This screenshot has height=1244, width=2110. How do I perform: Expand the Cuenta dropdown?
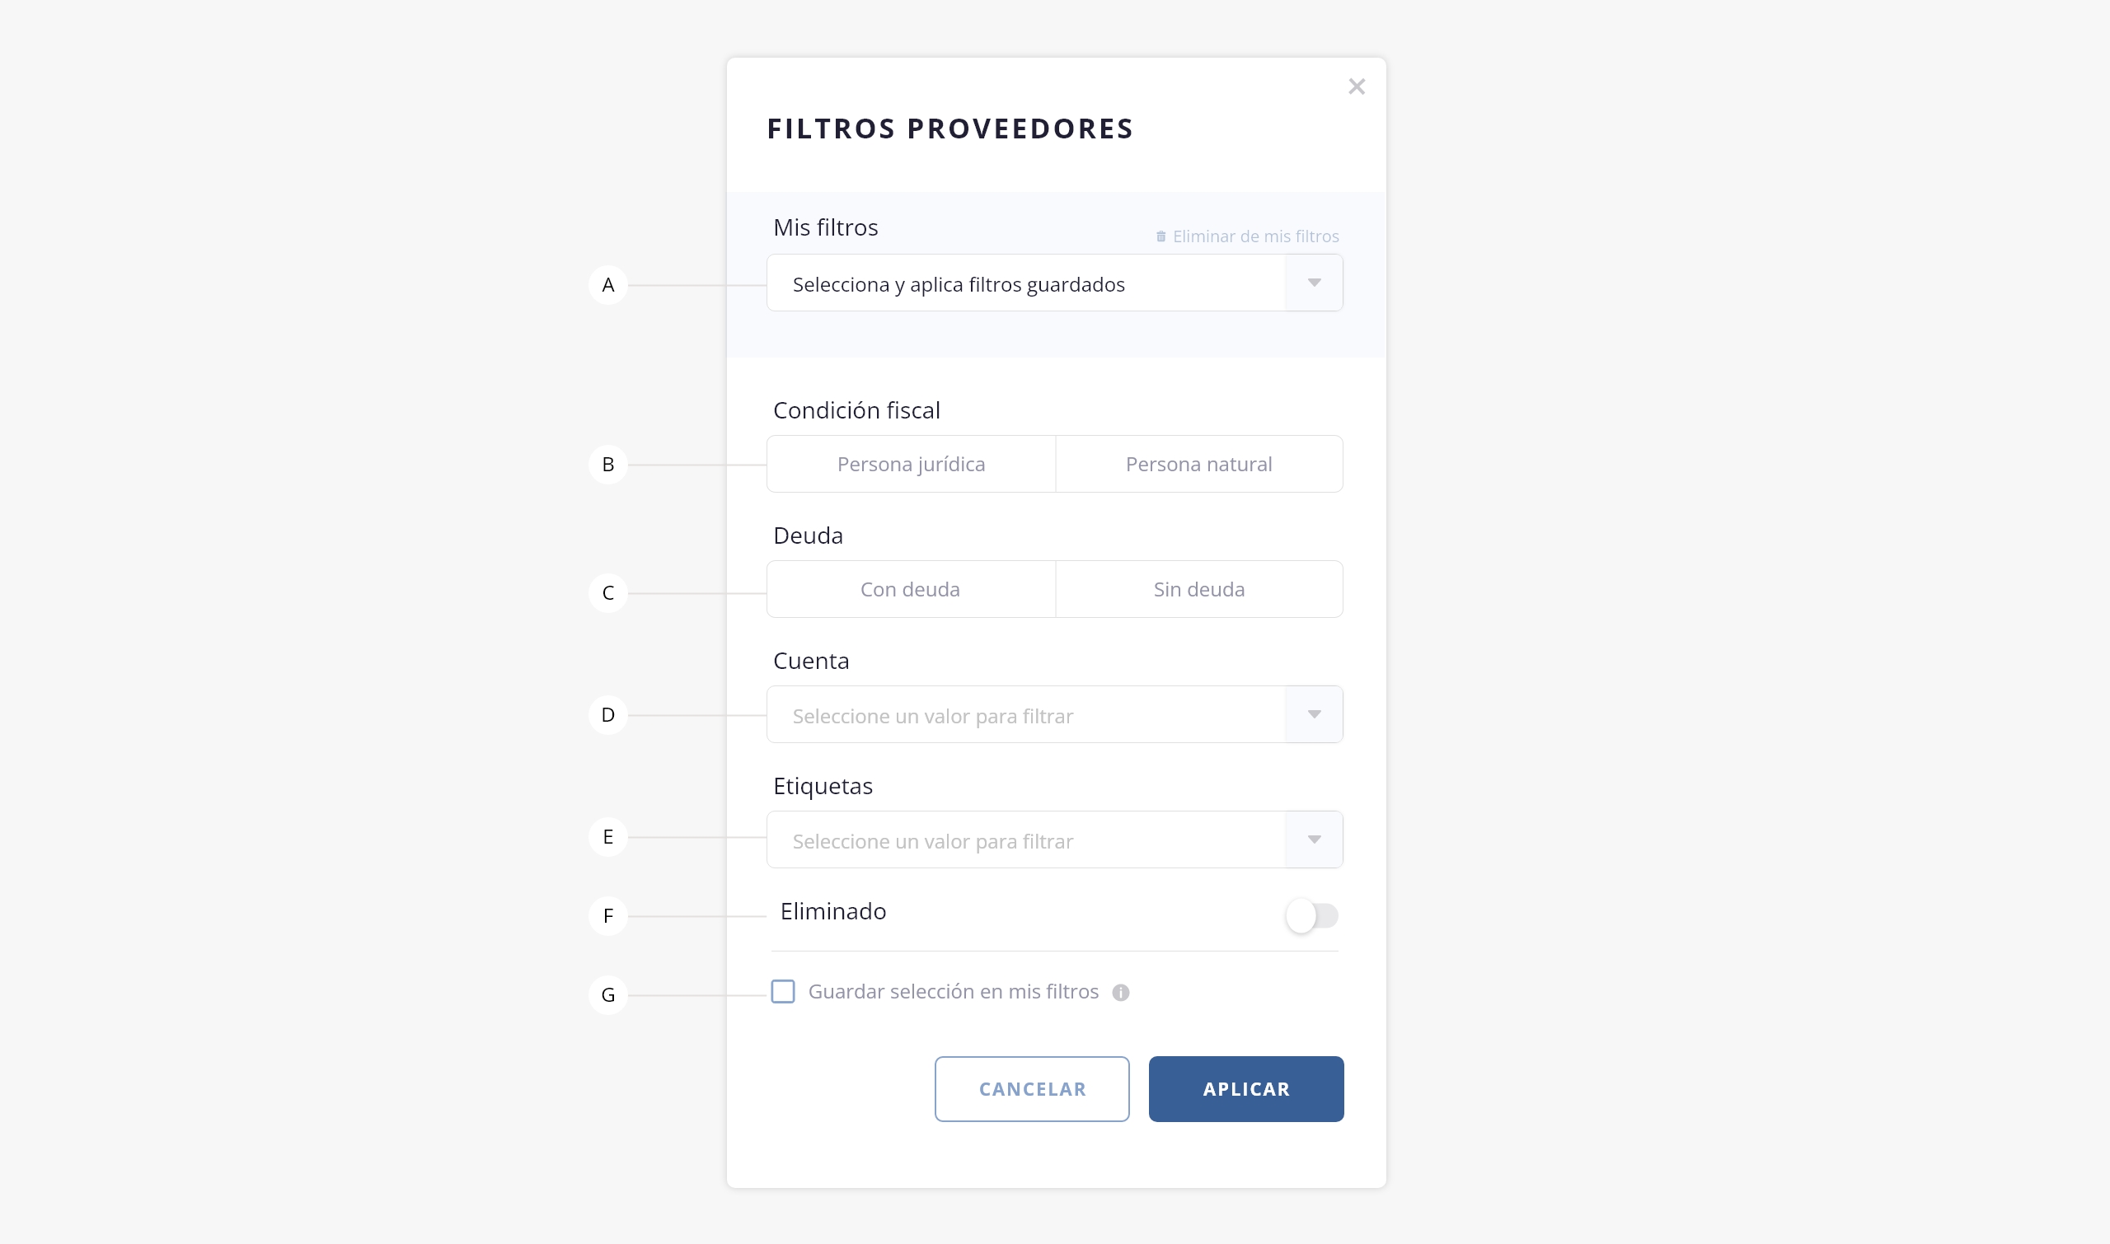pyautogui.click(x=1314, y=715)
